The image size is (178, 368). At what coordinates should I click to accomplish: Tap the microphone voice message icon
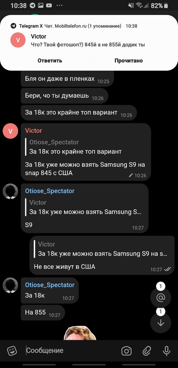coord(166,351)
